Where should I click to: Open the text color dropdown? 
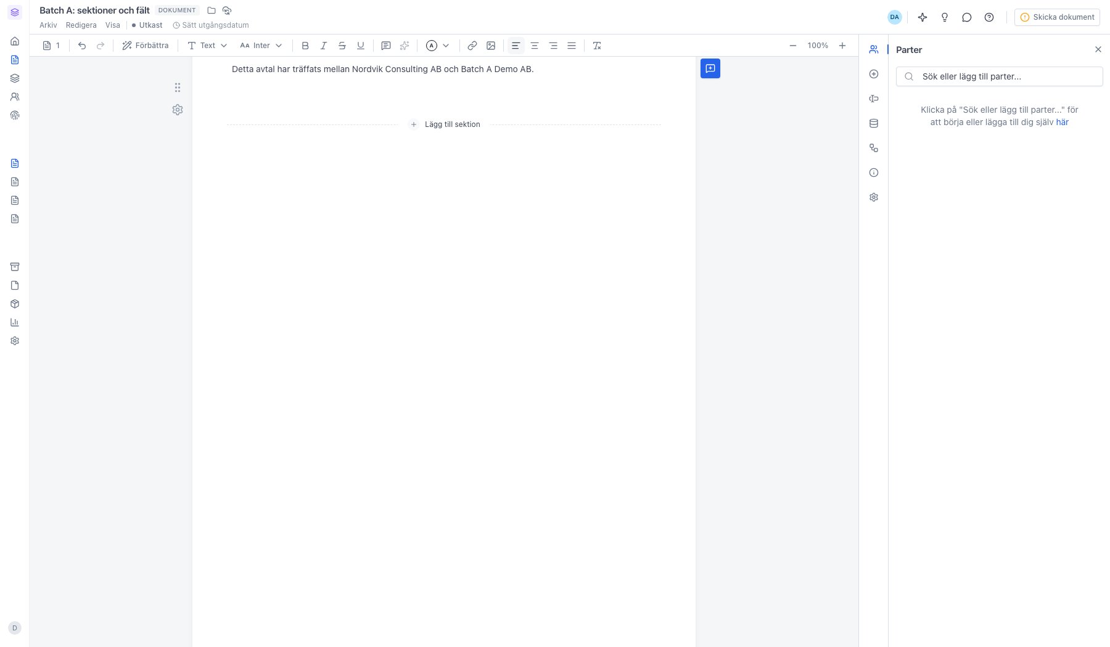tap(438, 46)
